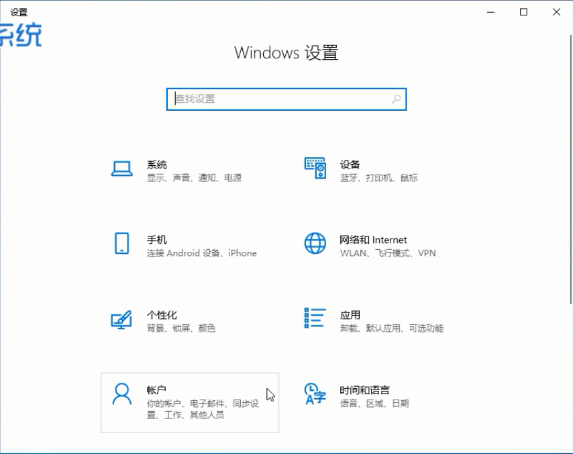
Task: Minimize the 设置 window
Action: tap(491, 12)
